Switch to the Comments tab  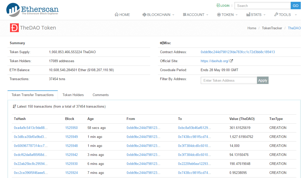pyautogui.click(x=101, y=95)
